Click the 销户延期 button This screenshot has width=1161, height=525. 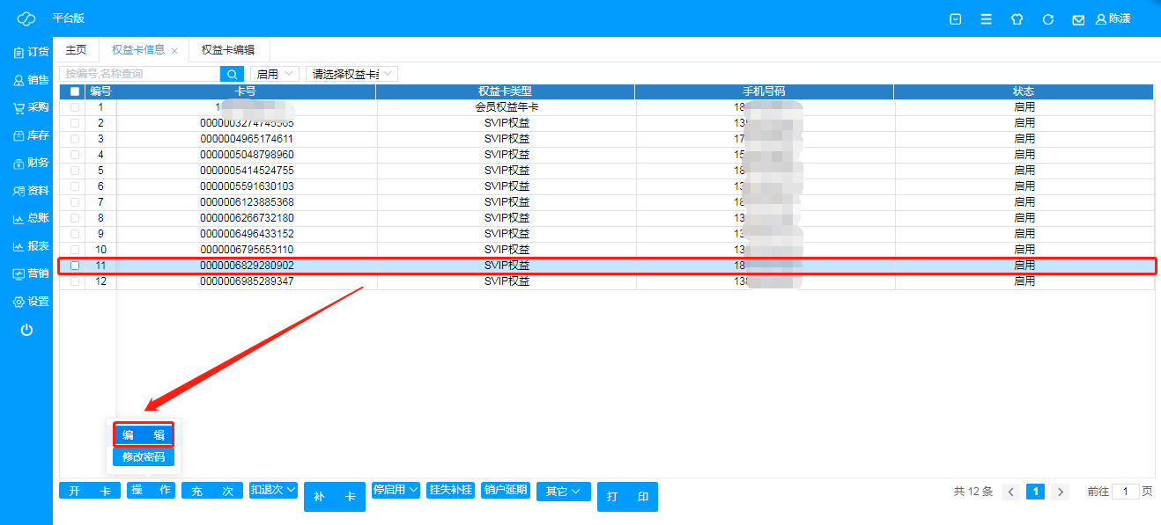tap(506, 490)
